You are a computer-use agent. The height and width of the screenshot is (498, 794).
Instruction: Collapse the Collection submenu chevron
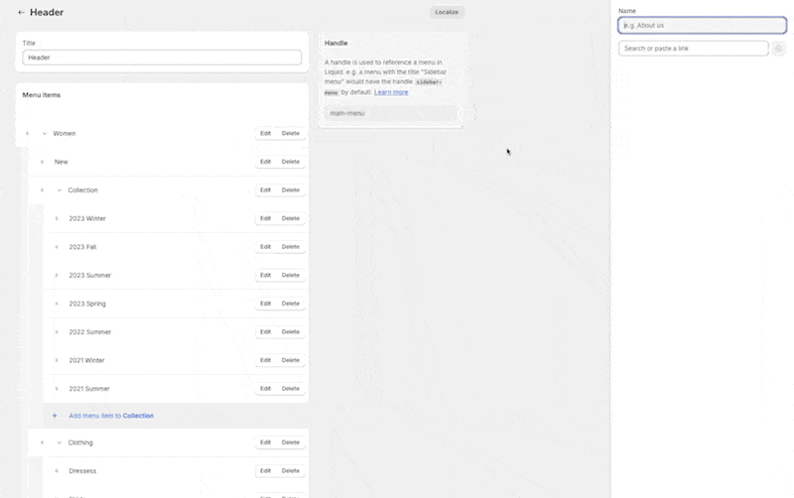pos(59,190)
